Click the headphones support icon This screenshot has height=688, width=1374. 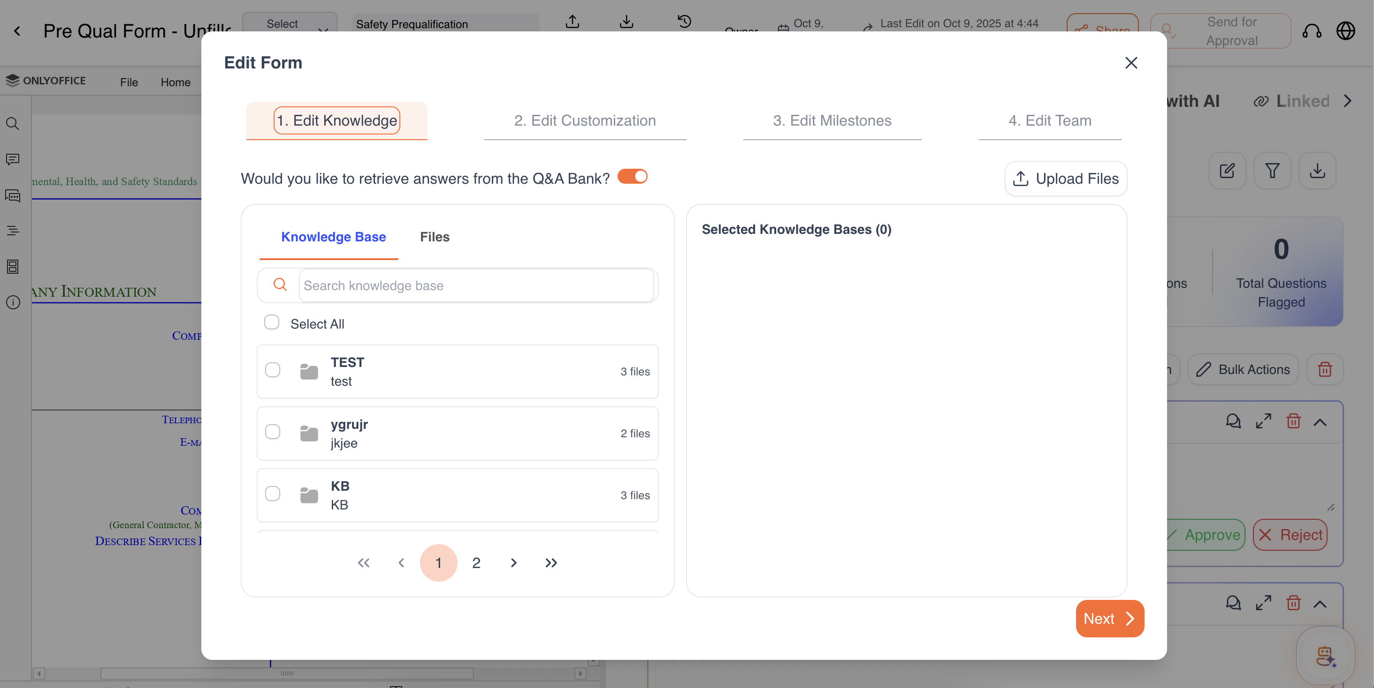(1312, 31)
